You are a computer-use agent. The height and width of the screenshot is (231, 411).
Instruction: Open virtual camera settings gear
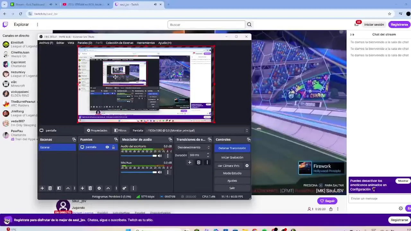[247, 166]
